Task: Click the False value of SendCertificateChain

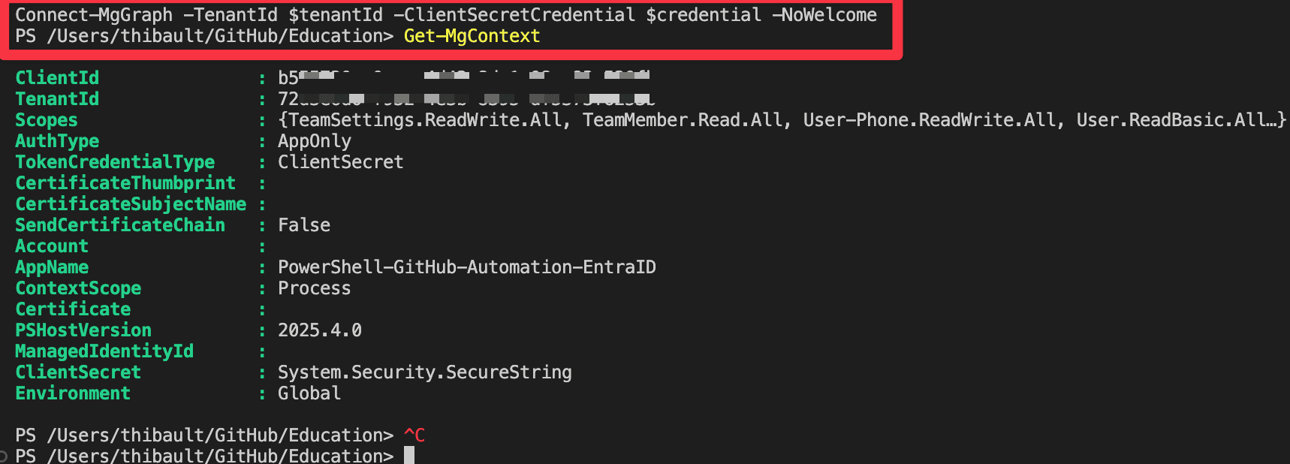Action: point(303,225)
